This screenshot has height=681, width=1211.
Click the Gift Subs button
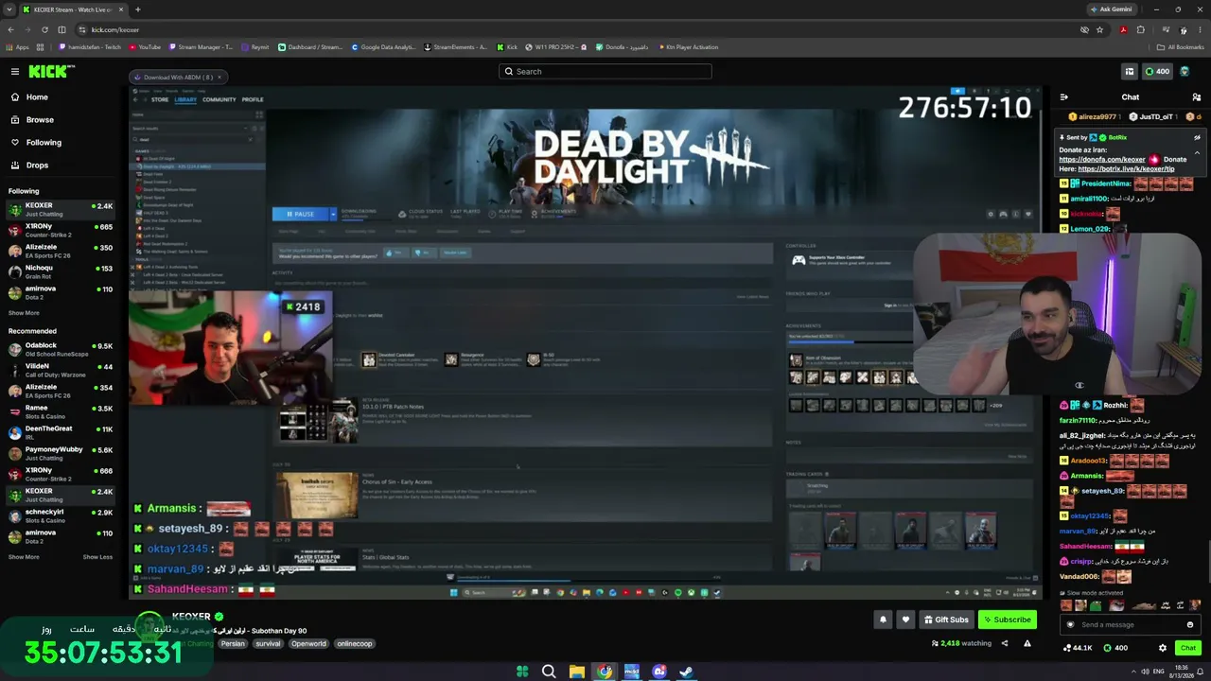(x=946, y=620)
